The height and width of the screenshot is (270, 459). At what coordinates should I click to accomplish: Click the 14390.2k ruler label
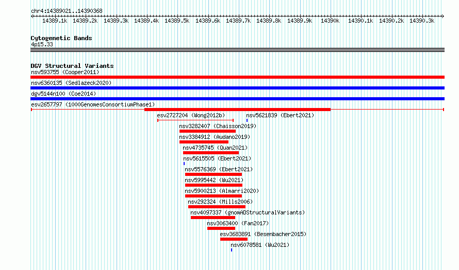click(x=391, y=21)
